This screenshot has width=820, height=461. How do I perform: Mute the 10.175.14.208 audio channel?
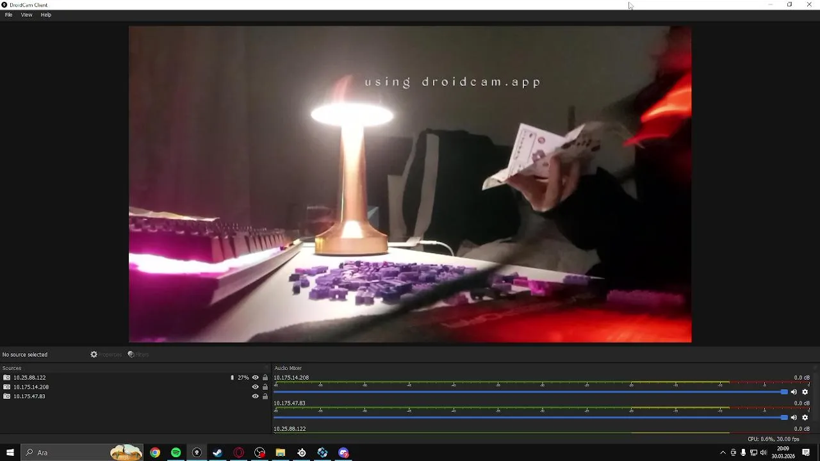click(x=794, y=392)
